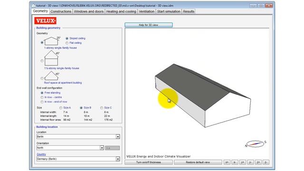
Task: Zoom view with z+ button
Action: (x=258, y=162)
